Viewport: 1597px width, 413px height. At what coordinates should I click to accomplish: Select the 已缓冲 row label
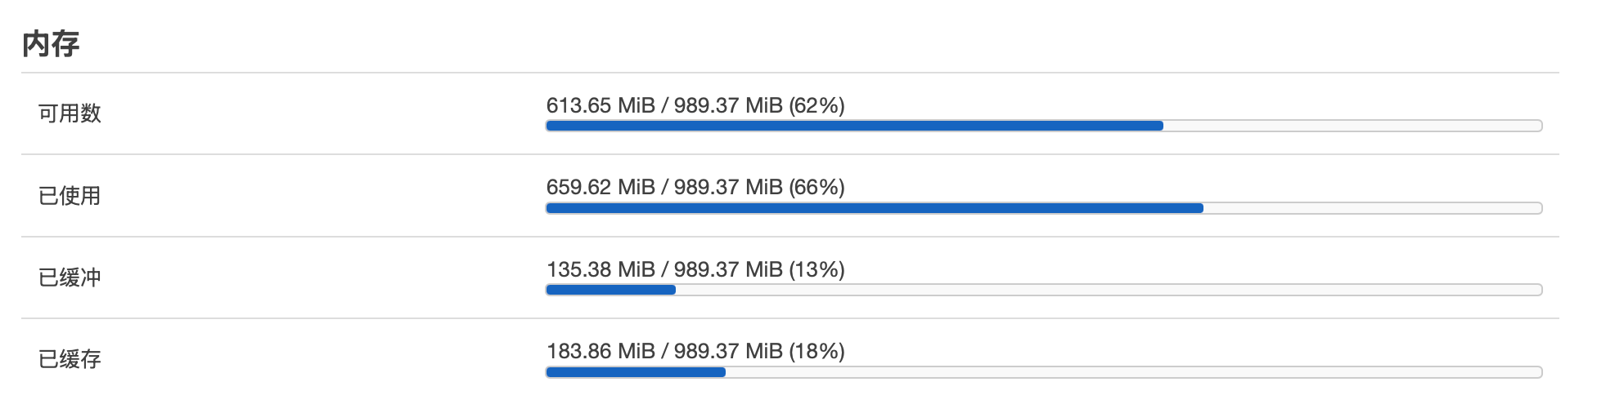click(x=70, y=278)
